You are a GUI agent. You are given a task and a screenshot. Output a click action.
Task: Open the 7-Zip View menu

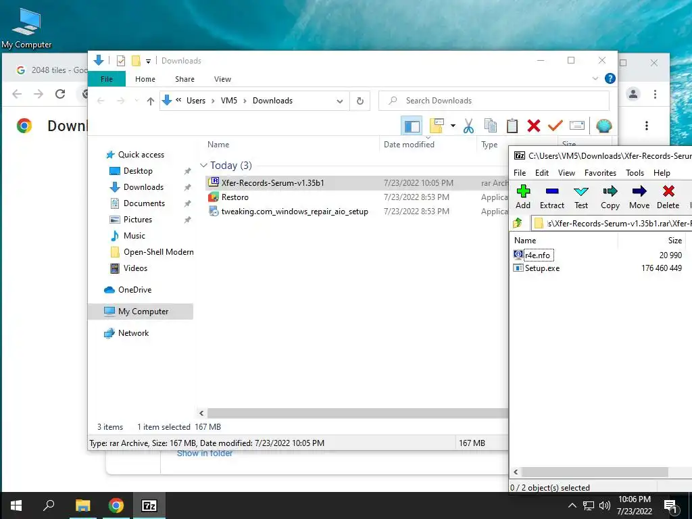tap(566, 172)
